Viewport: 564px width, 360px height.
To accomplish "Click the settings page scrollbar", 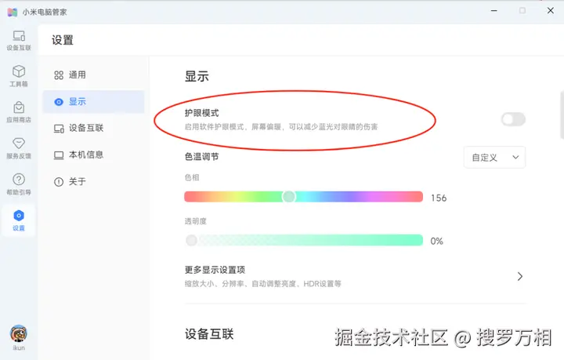I will coord(562,115).
